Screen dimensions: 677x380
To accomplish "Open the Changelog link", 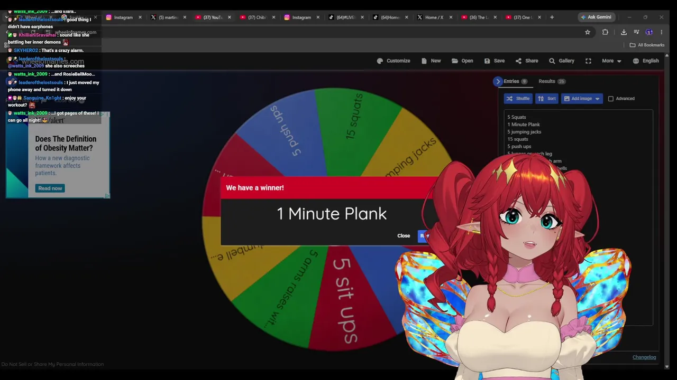I will pyautogui.click(x=644, y=357).
